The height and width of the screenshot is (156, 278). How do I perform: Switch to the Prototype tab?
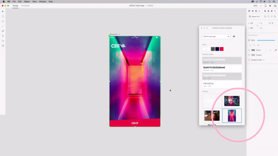(x=25, y=5)
